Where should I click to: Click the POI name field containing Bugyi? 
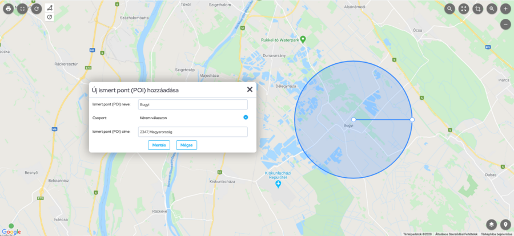click(193, 104)
